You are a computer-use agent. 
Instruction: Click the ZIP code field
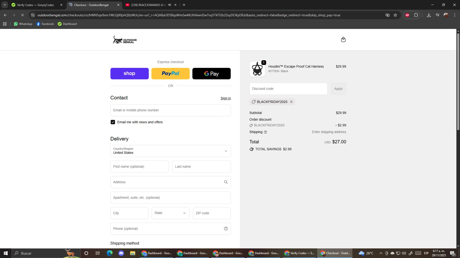coord(212,213)
